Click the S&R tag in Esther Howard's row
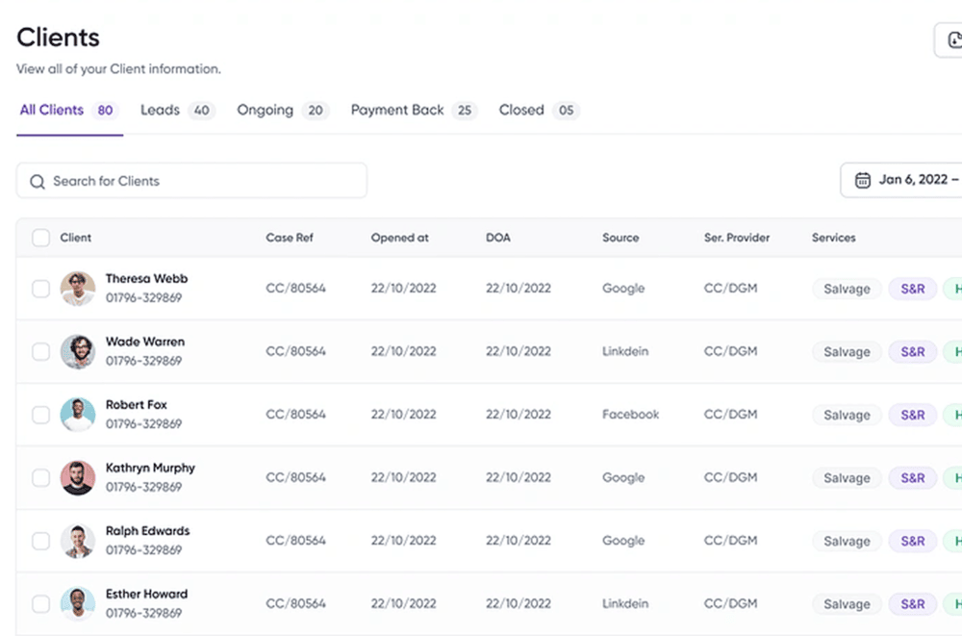962x636 pixels. coord(912,604)
